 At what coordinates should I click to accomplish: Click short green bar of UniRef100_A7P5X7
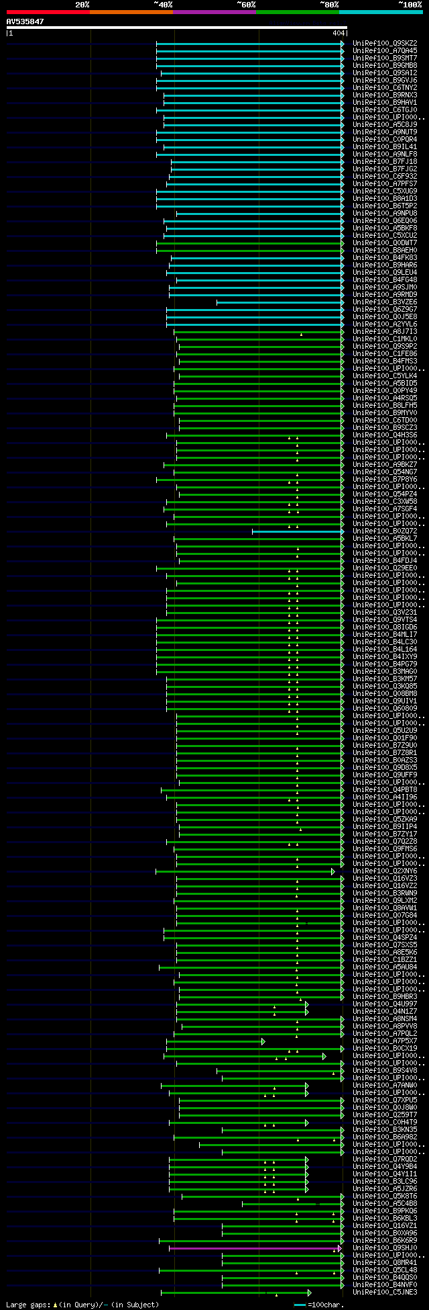(215, 1041)
